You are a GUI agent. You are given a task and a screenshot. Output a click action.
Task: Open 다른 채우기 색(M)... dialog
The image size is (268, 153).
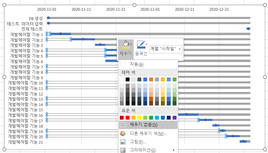pos(148,133)
